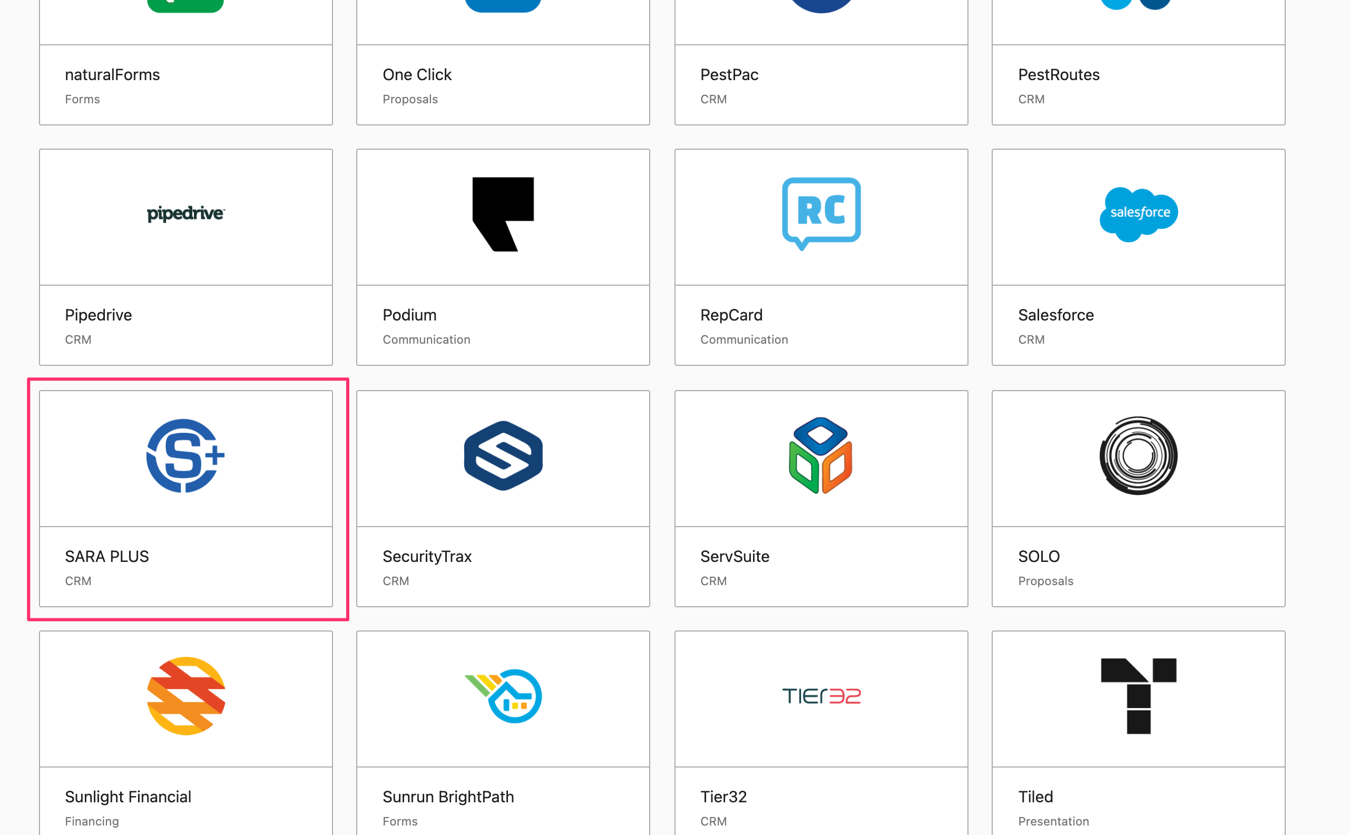Click the CRM label under Pipedrive

click(x=78, y=339)
